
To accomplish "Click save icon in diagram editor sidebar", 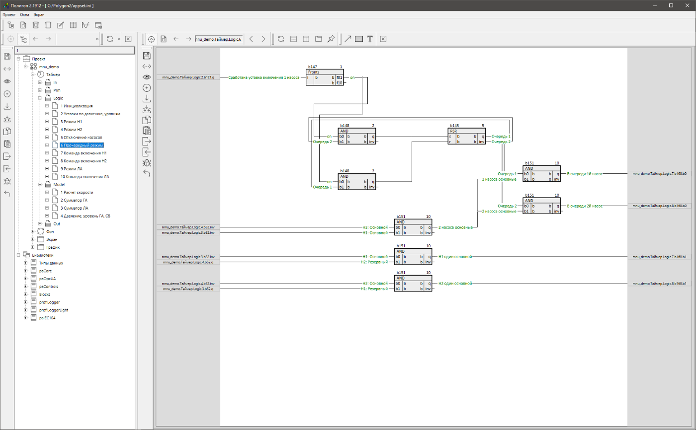I will 147,55.
